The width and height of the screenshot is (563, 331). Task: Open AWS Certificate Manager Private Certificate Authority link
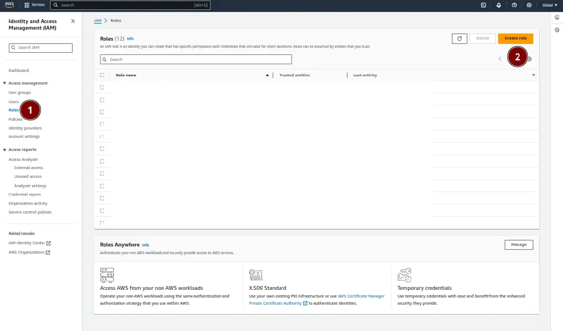[x=317, y=300]
